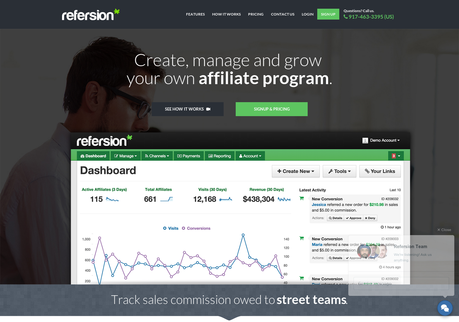Screen dimensions: 459x322
Task: Open the Pricing page
Action: 256,14
